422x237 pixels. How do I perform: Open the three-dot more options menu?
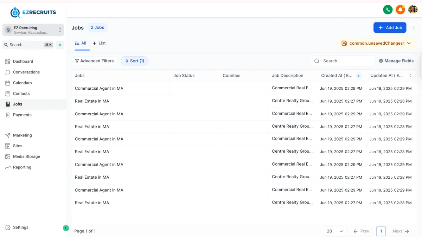click(x=414, y=27)
